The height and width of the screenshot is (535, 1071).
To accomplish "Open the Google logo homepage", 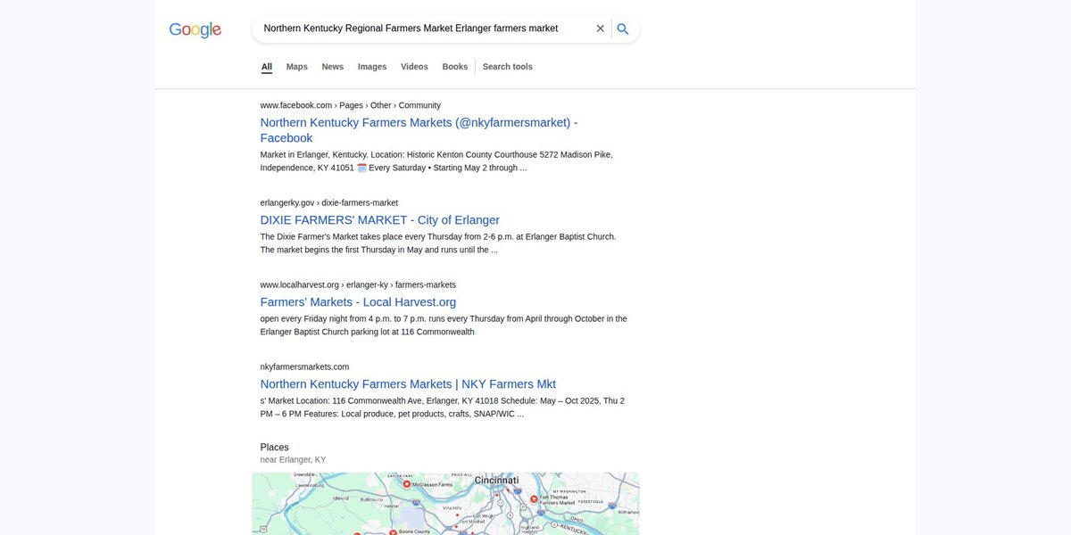I will (x=195, y=29).
